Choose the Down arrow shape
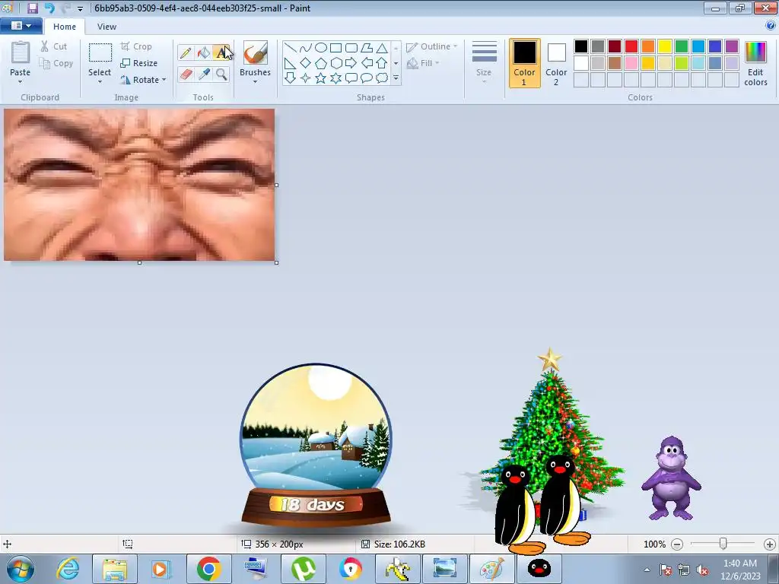 [x=291, y=78]
